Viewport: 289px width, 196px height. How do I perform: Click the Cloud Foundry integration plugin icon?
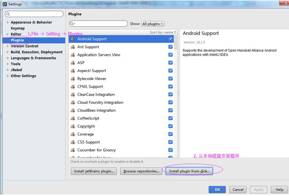[x=73, y=103]
